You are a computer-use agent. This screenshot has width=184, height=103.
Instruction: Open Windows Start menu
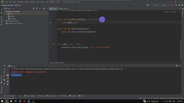[2, 101]
